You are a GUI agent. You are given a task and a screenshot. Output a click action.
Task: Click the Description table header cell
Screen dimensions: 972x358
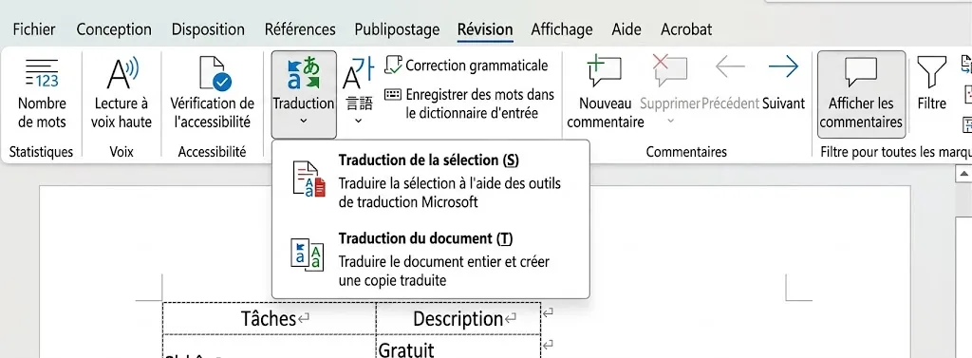click(x=458, y=318)
